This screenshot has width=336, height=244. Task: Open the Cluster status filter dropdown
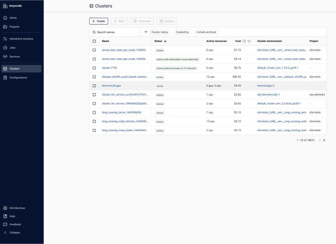(x=160, y=32)
